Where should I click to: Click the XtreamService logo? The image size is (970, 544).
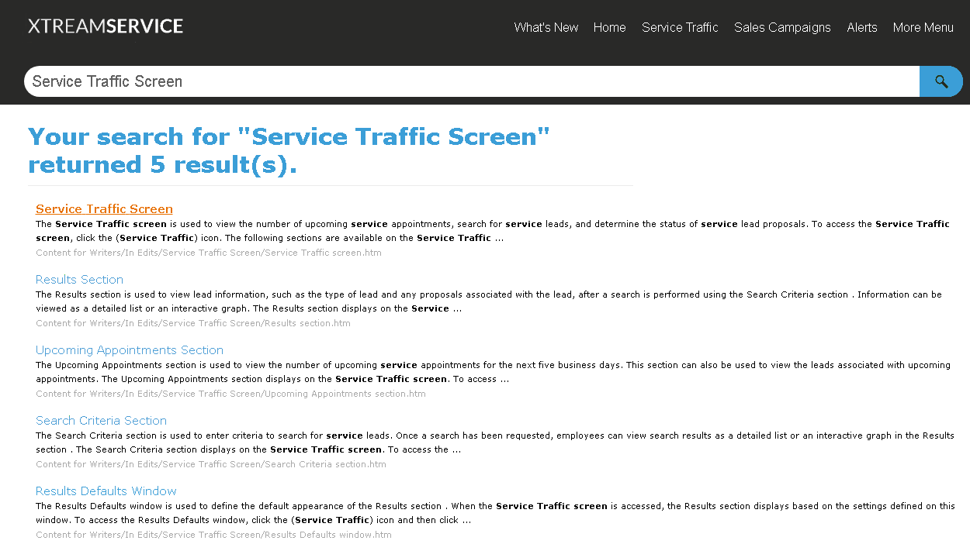pos(106,26)
